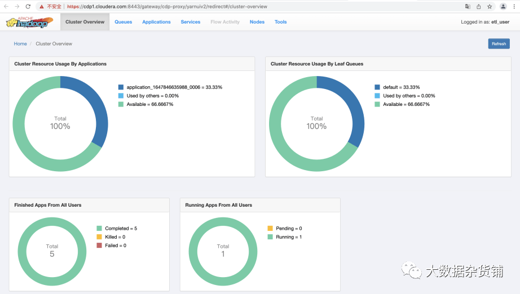The image size is (520, 294).
Task: Open the translate page icon
Action: pyautogui.click(x=468, y=6)
